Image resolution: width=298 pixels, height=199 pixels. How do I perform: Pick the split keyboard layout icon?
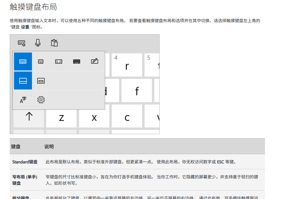pos(59,61)
